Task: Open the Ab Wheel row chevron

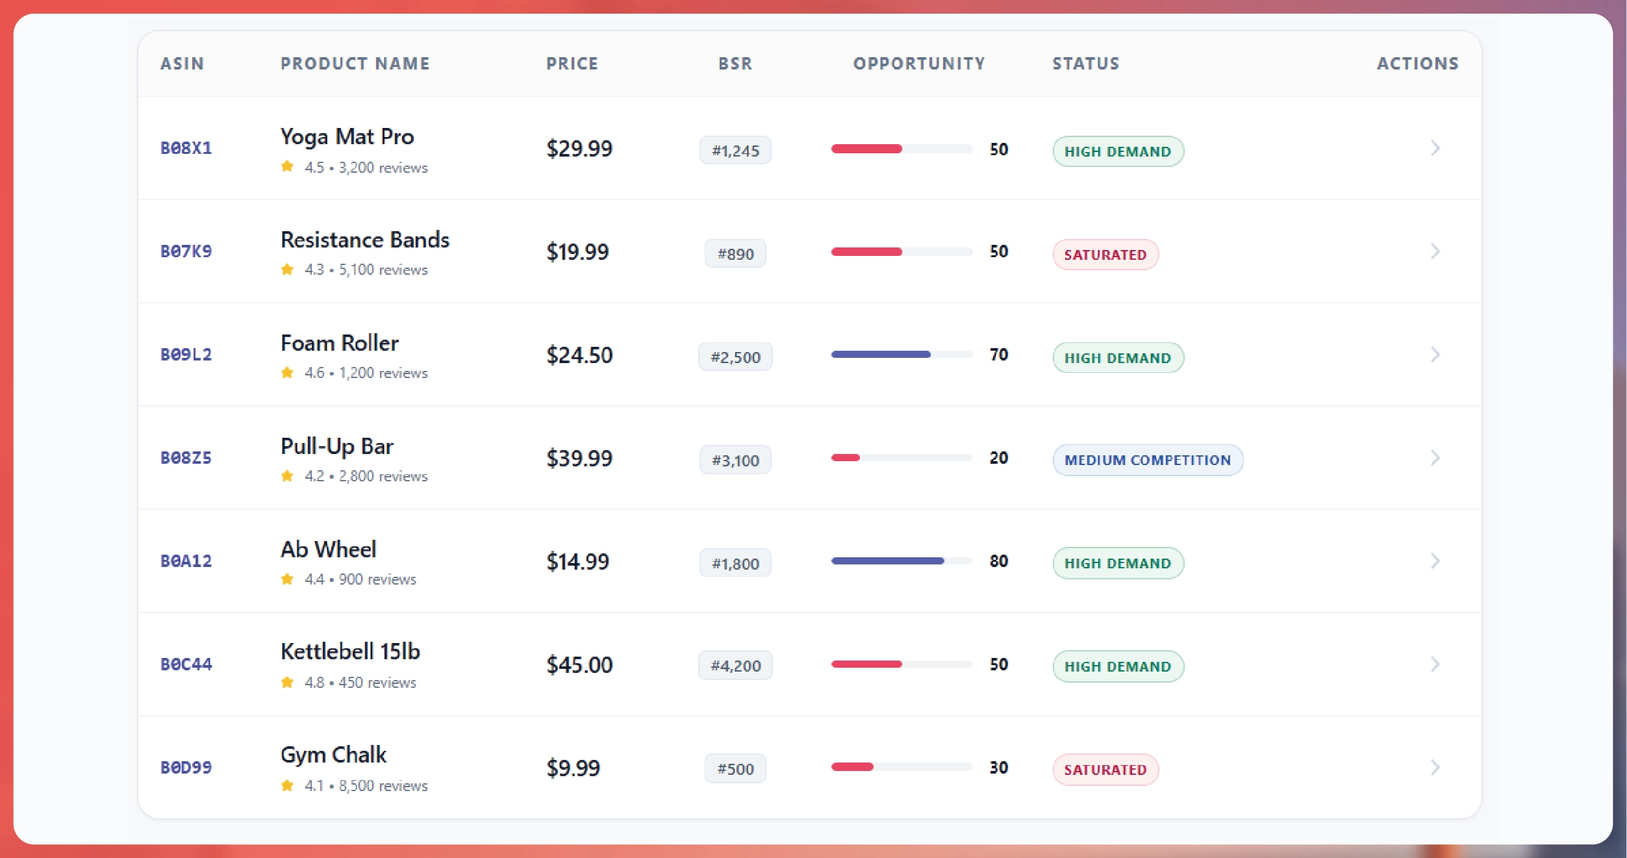Action: (1435, 561)
